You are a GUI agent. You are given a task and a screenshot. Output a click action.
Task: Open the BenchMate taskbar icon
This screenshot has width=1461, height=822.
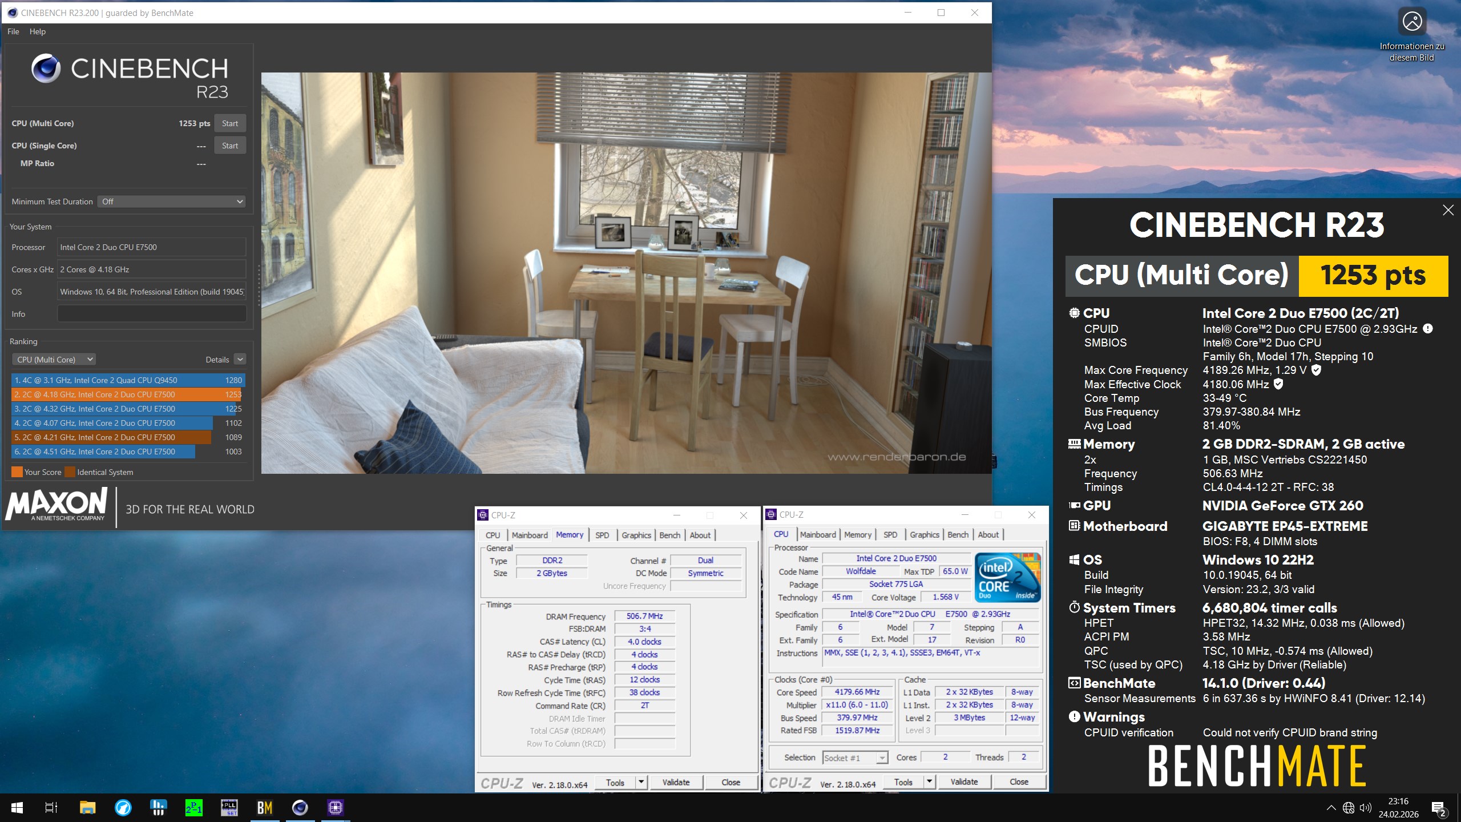[264, 808]
